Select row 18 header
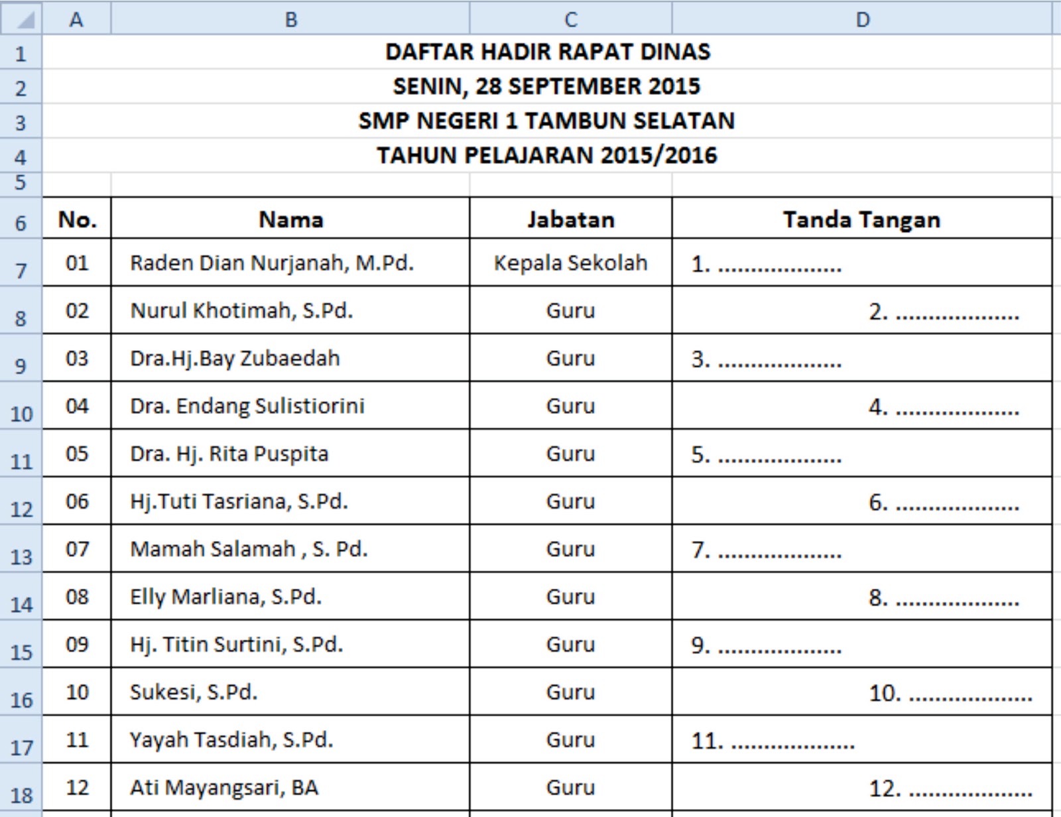Image resolution: width=1061 pixels, height=817 pixels. [21, 788]
